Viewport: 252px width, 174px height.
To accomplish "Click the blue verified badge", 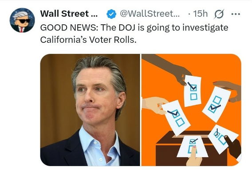I will (111, 14).
